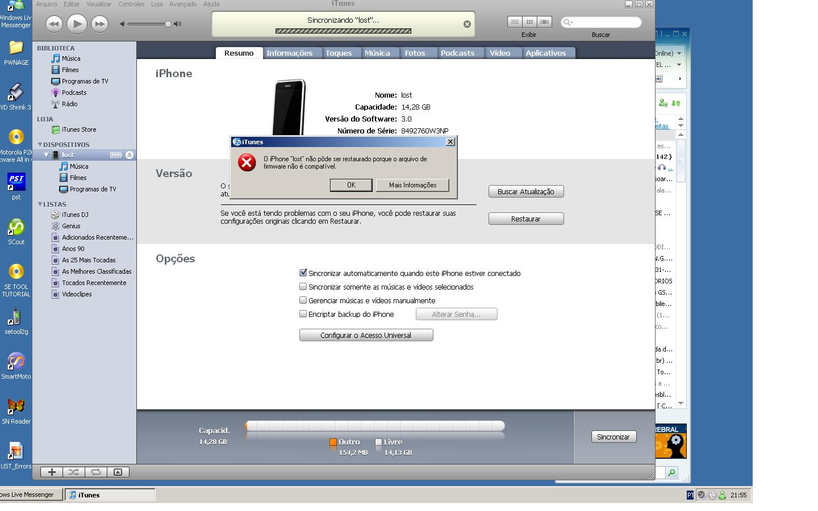Toggle shuffle mode
818x511 pixels.
point(74,472)
